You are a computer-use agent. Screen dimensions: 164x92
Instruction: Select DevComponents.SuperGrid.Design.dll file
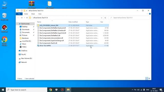[73, 41]
